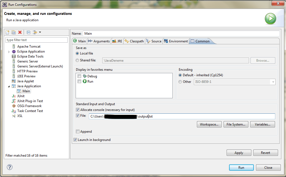The width and height of the screenshot is (286, 177).
Task: Click the Revert button
Action: 266,153
